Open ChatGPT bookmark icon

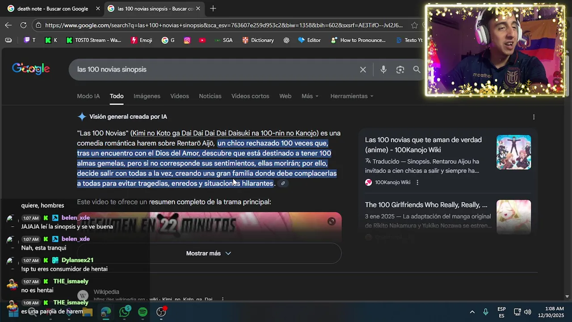286,40
